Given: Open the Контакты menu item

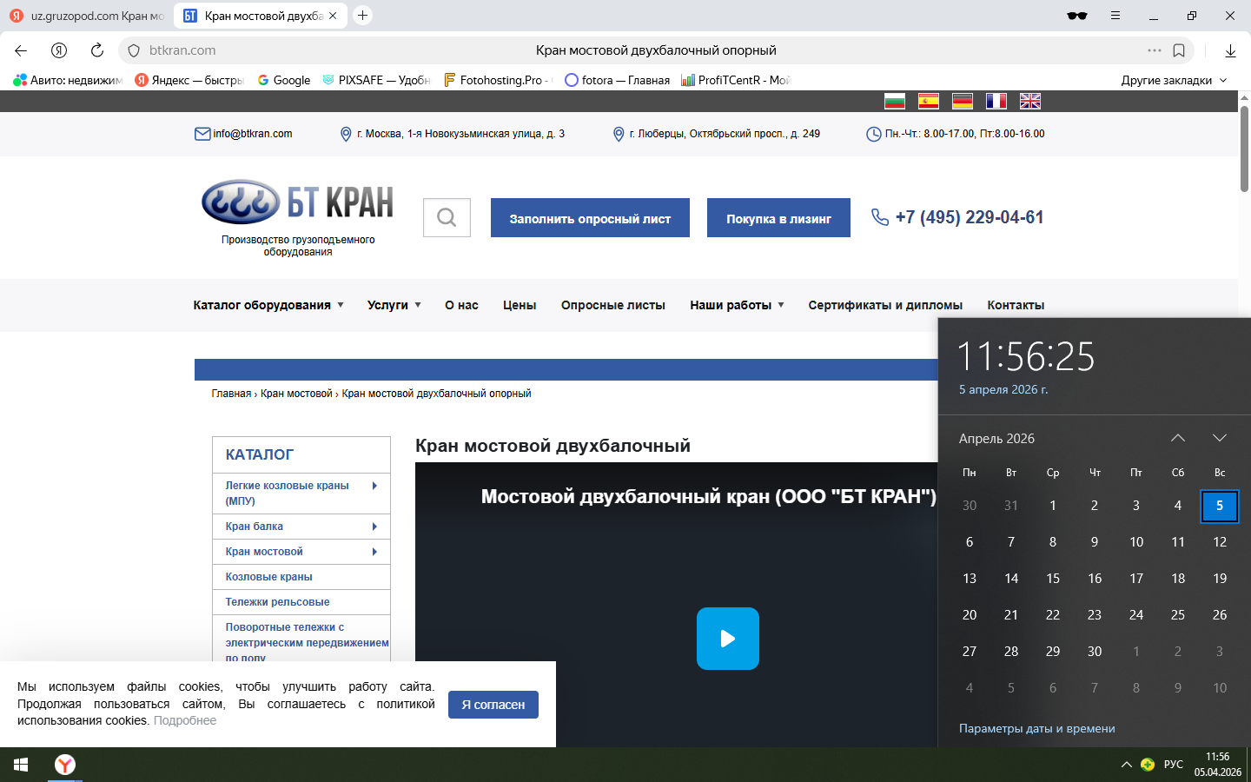Looking at the screenshot, I should 1015,305.
